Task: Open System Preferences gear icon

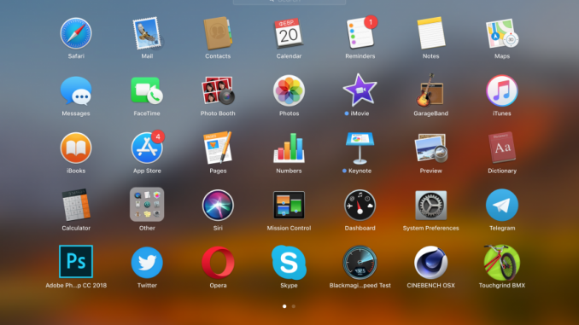Action: tap(430, 205)
